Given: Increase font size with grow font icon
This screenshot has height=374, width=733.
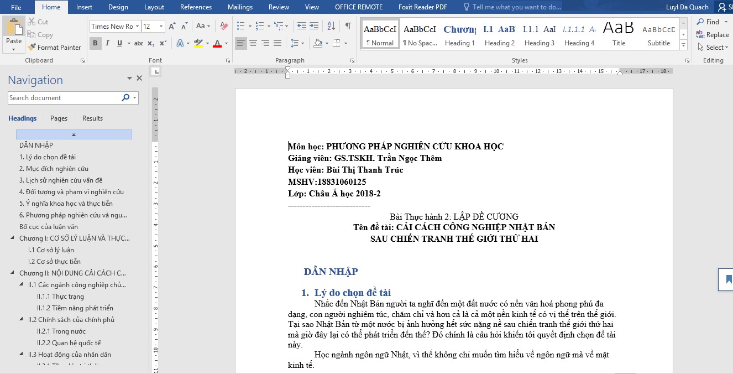Looking at the screenshot, I should [172, 26].
